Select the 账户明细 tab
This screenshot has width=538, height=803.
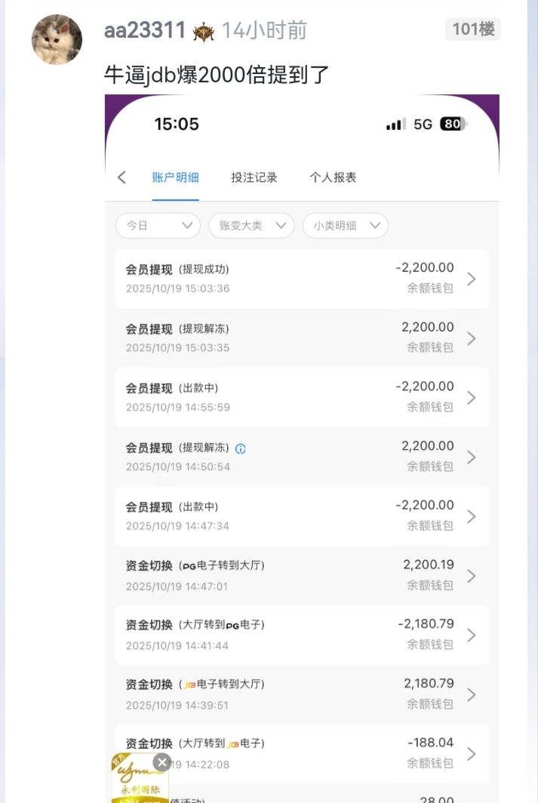tap(176, 177)
